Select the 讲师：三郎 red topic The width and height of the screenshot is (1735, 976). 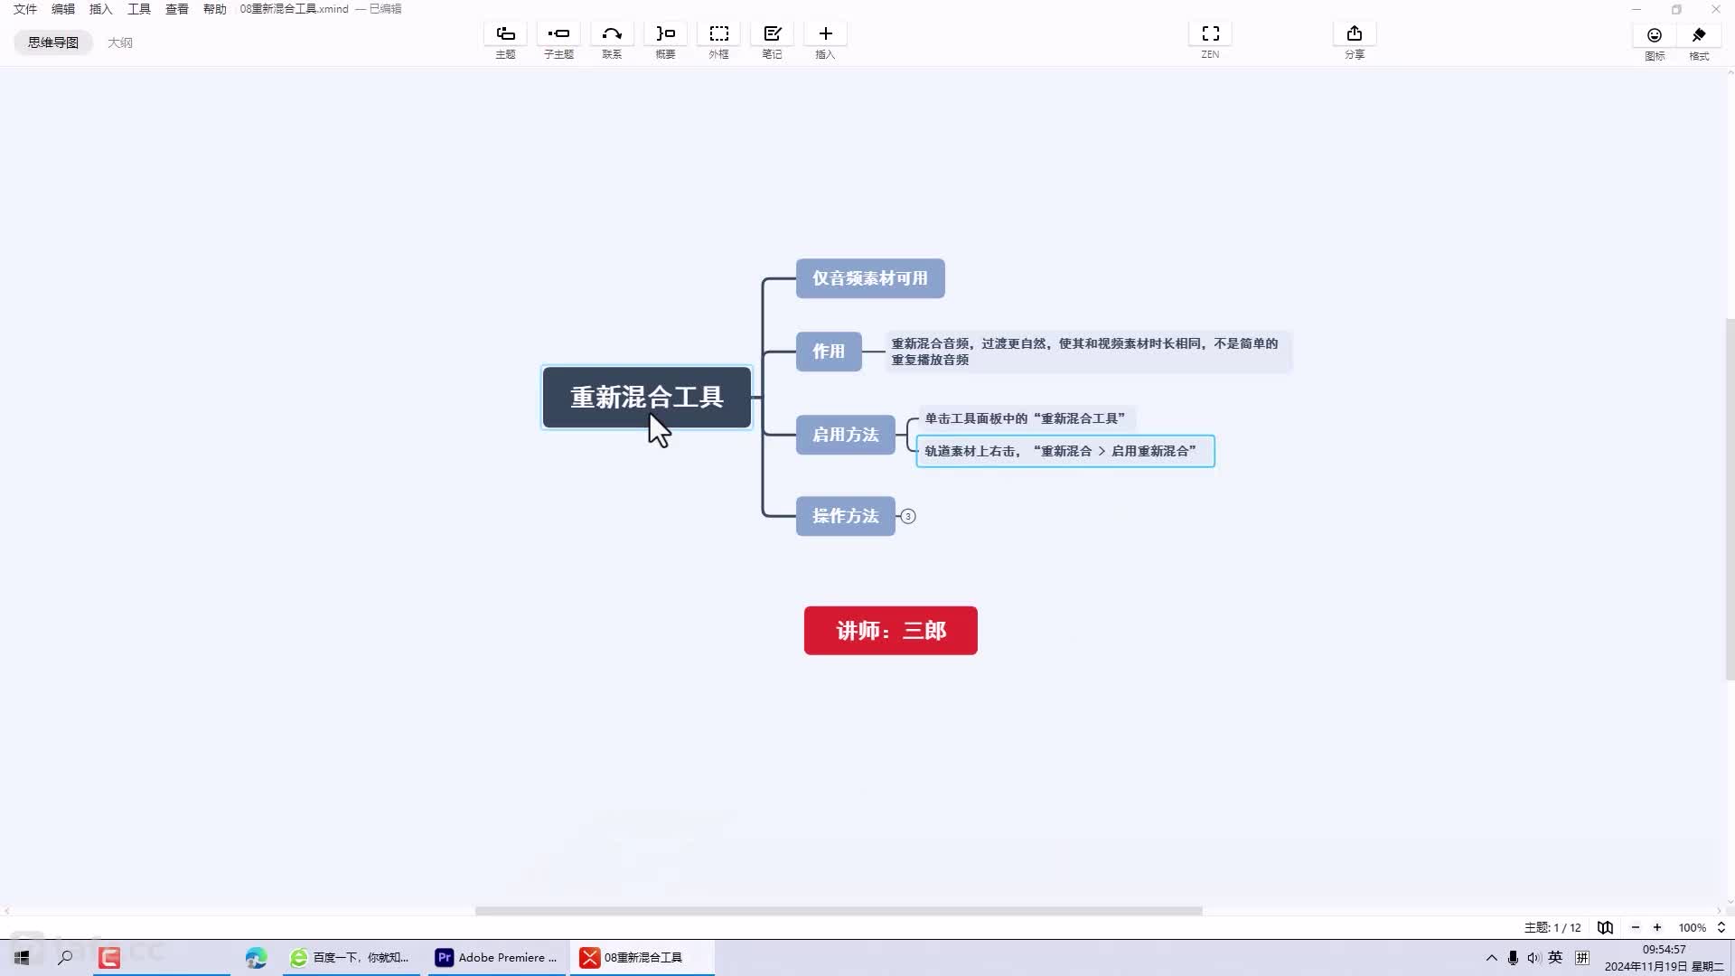890,631
